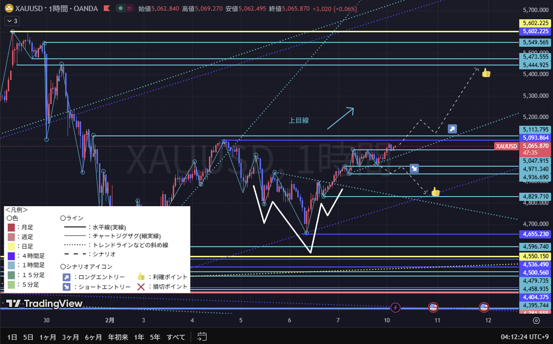553x344 pixels.
Task: Click the short entry arrow icon on the chart
Action: coord(414,168)
